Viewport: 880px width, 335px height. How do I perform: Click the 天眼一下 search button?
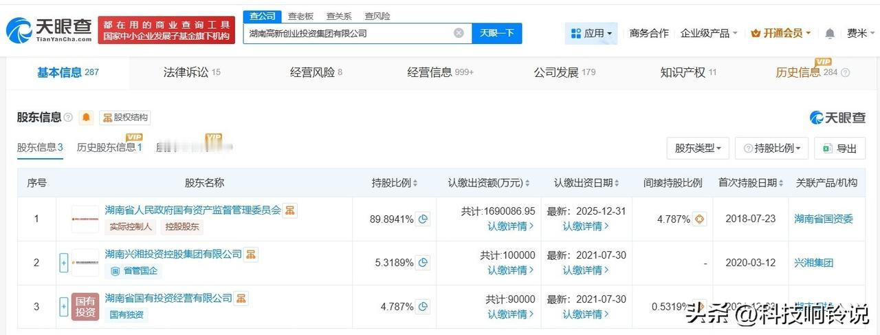[x=497, y=33]
